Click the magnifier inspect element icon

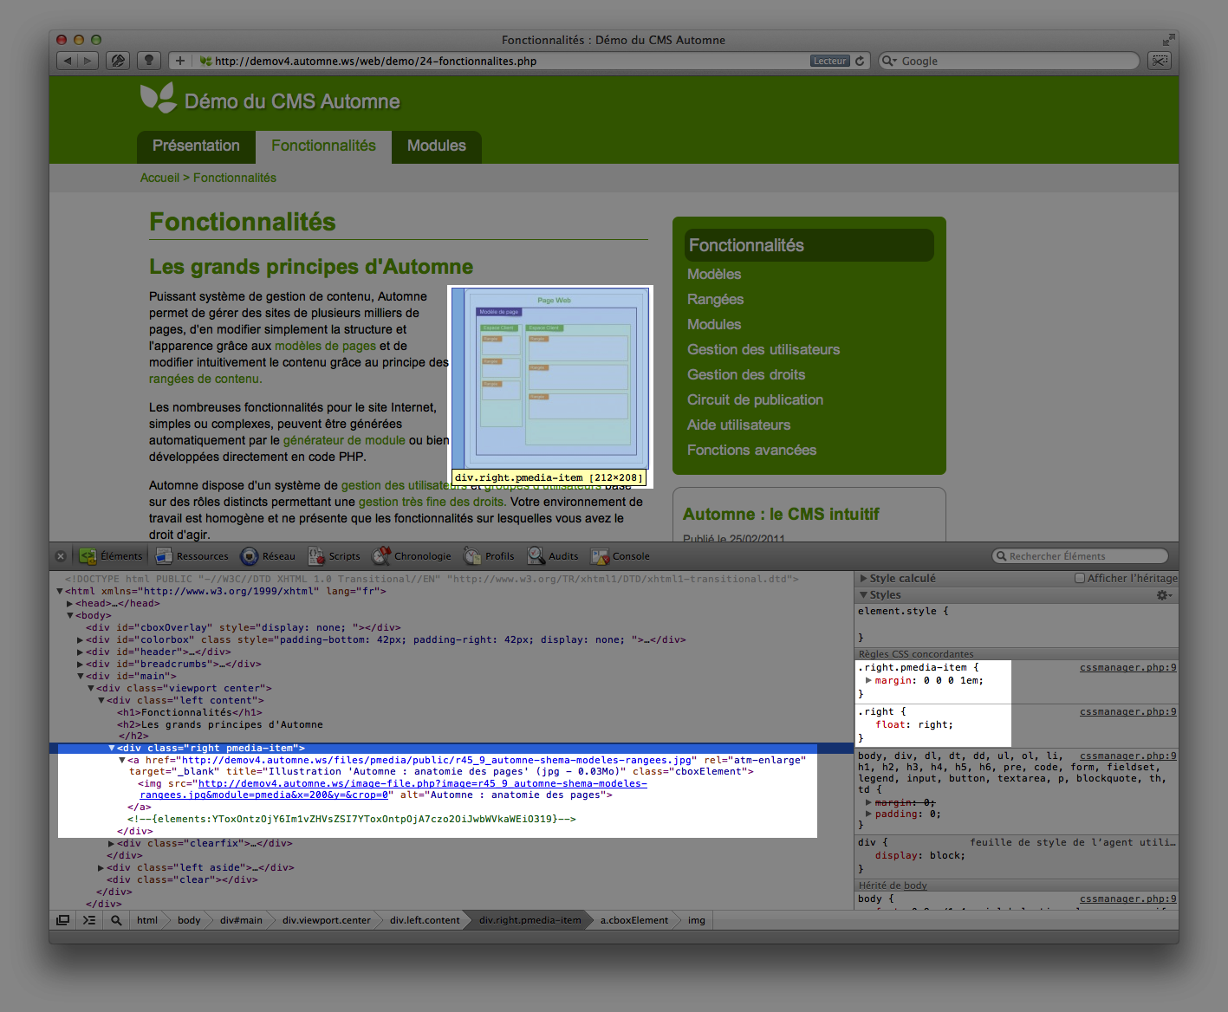click(116, 920)
